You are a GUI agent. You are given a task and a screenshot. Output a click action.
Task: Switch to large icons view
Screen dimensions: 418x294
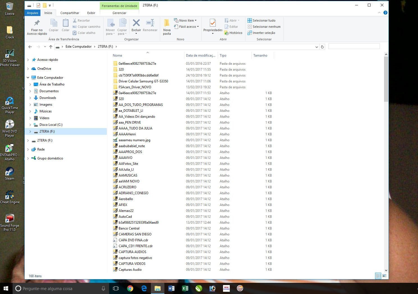pyautogui.click(x=384, y=276)
